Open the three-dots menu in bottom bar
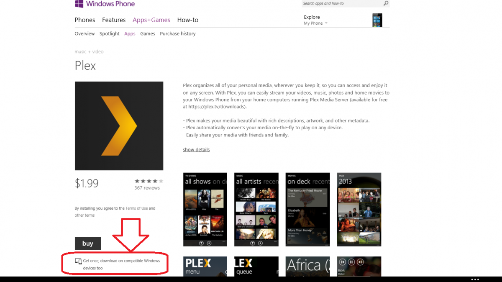This screenshot has width=502, height=282. click(x=475, y=279)
